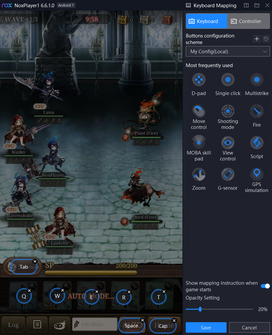Select the E key mapping circle

click(x=91, y=297)
